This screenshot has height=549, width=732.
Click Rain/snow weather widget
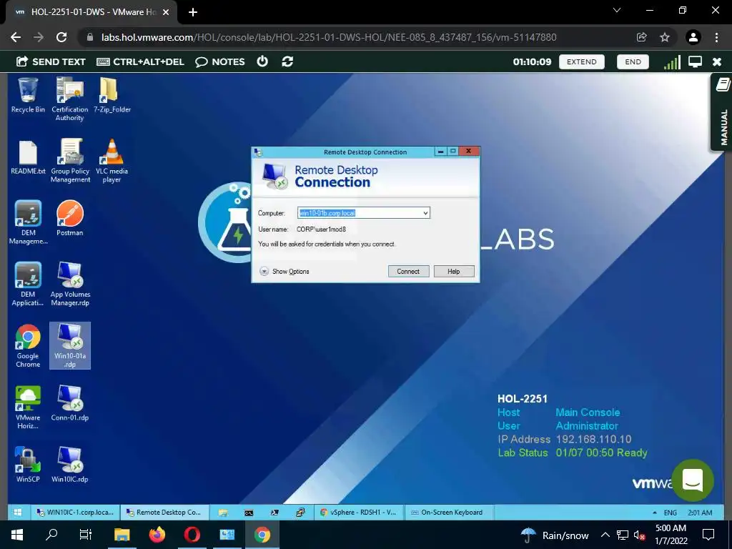555,535
